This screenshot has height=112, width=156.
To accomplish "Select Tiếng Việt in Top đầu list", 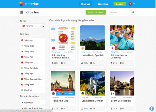I will [x=32, y=57].
